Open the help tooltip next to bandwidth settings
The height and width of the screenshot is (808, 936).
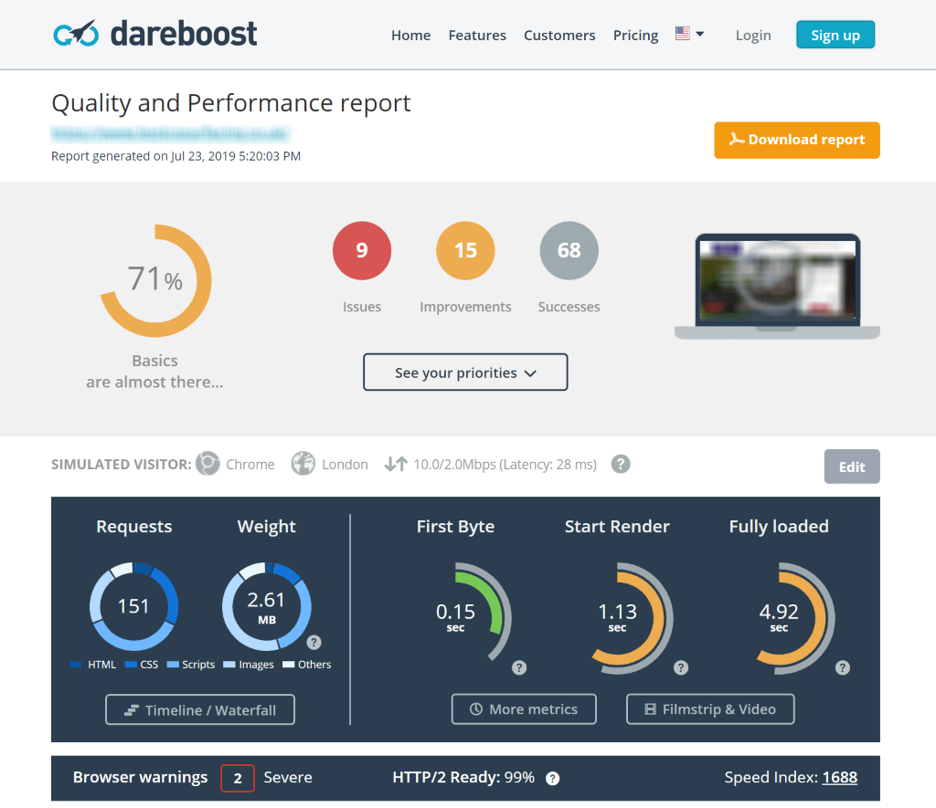tap(620, 464)
